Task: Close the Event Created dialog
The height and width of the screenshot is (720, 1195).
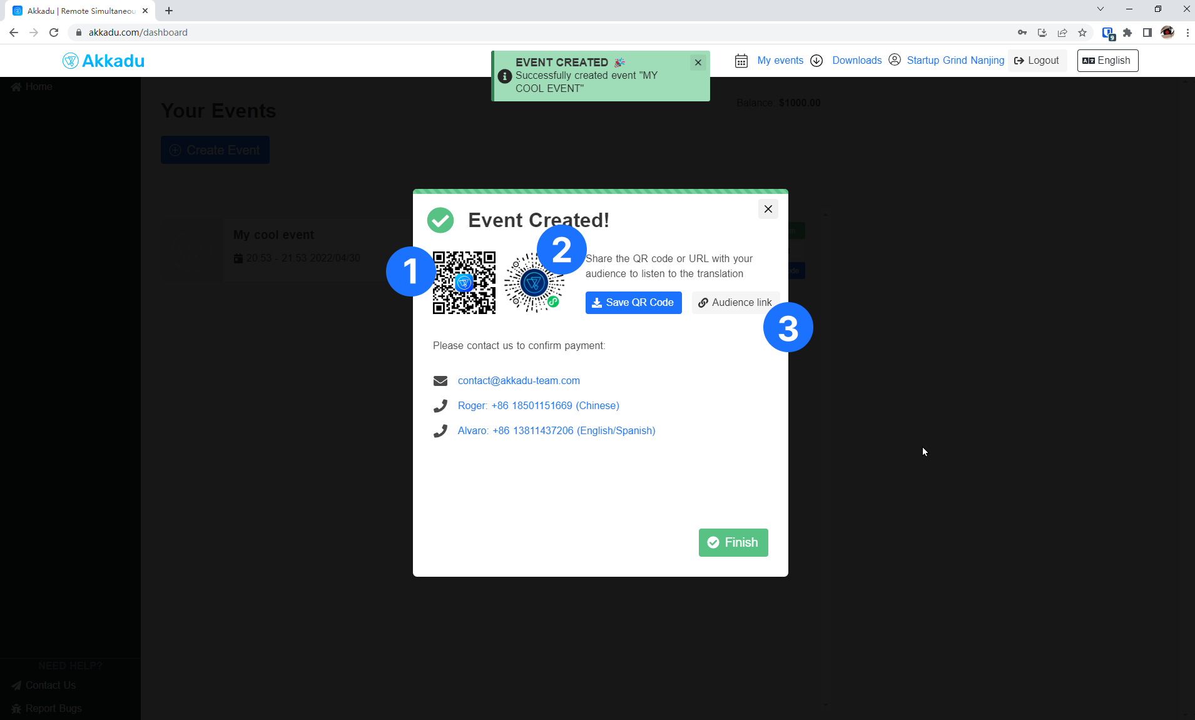Action: 768,209
